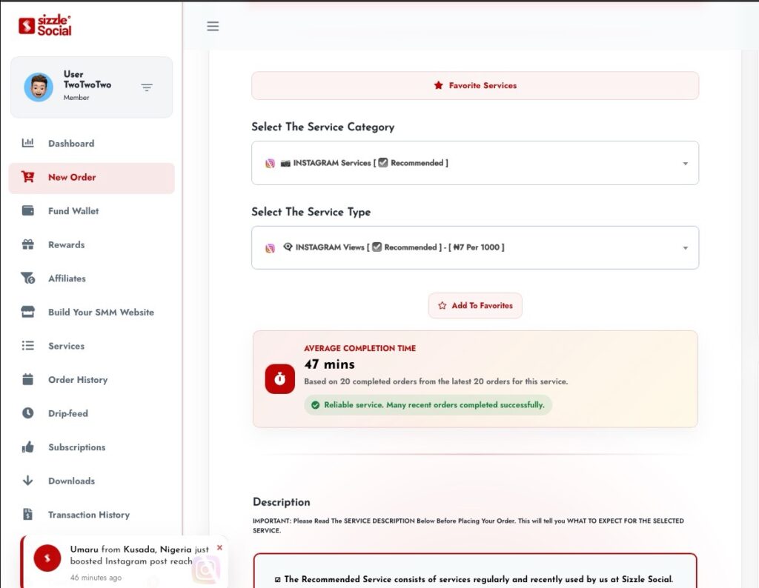Click the red notification avatar icon

(47, 558)
